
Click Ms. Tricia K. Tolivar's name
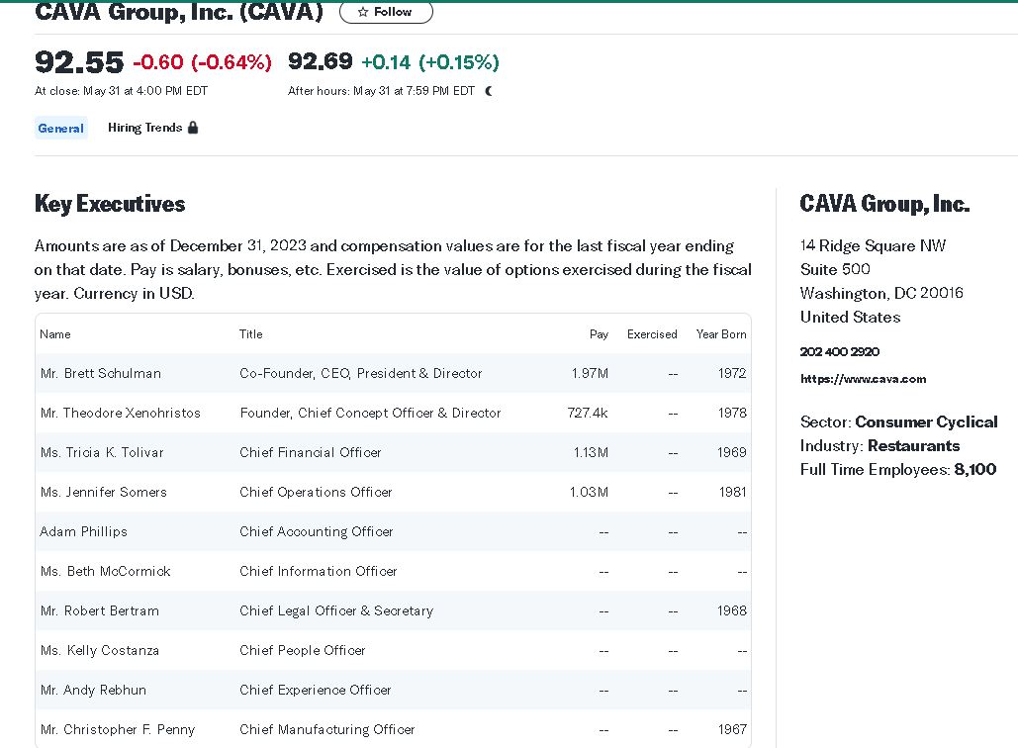tap(102, 452)
